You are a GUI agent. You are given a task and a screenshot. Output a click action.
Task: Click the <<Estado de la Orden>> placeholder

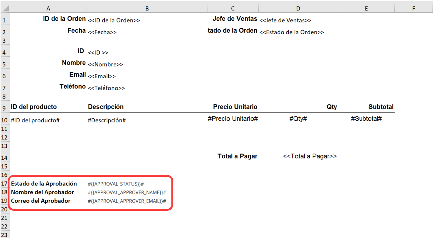pyautogui.click(x=292, y=32)
